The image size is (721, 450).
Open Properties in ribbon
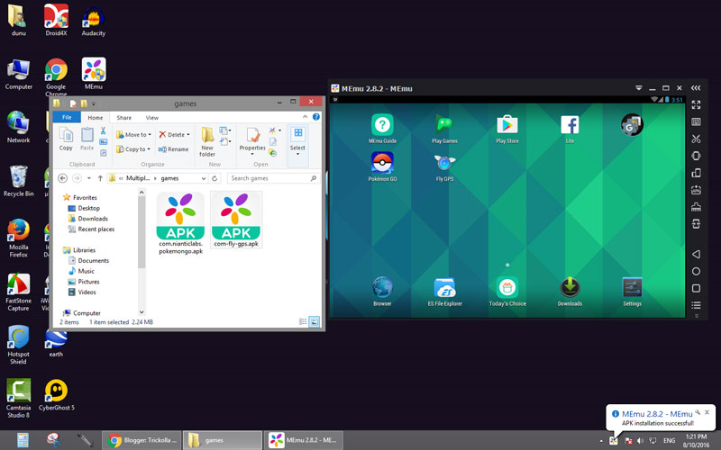(x=252, y=142)
